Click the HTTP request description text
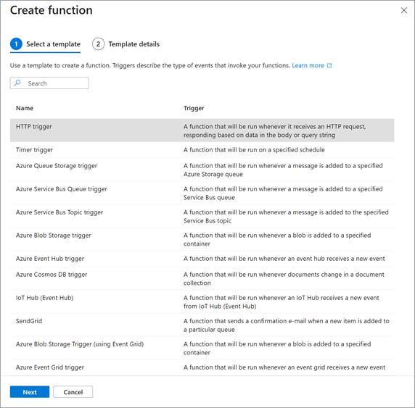This screenshot has width=415, height=408. click(x=275, y=131)
